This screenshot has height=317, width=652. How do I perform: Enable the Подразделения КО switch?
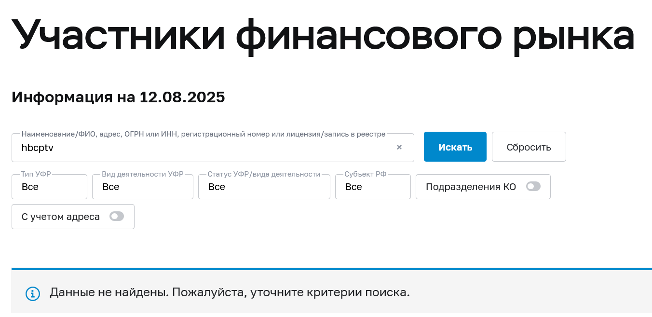533,187
